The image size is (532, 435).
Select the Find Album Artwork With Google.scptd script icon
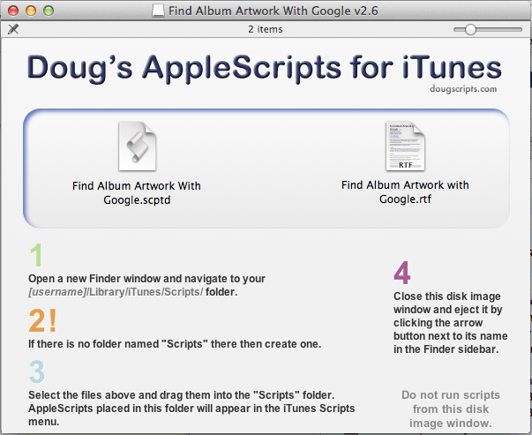click(138, 146)
